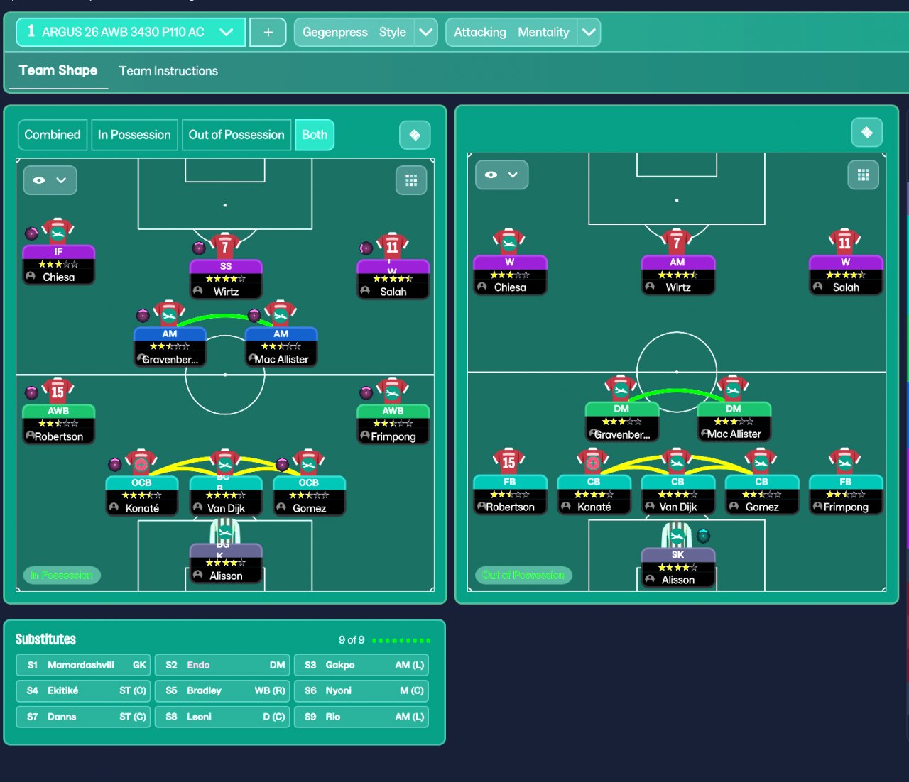This screenshot has height=782, width=909.
Task: Click Mac Allister's DM shirt on out-of-possession pitch
Action: (x=733, y=388)
